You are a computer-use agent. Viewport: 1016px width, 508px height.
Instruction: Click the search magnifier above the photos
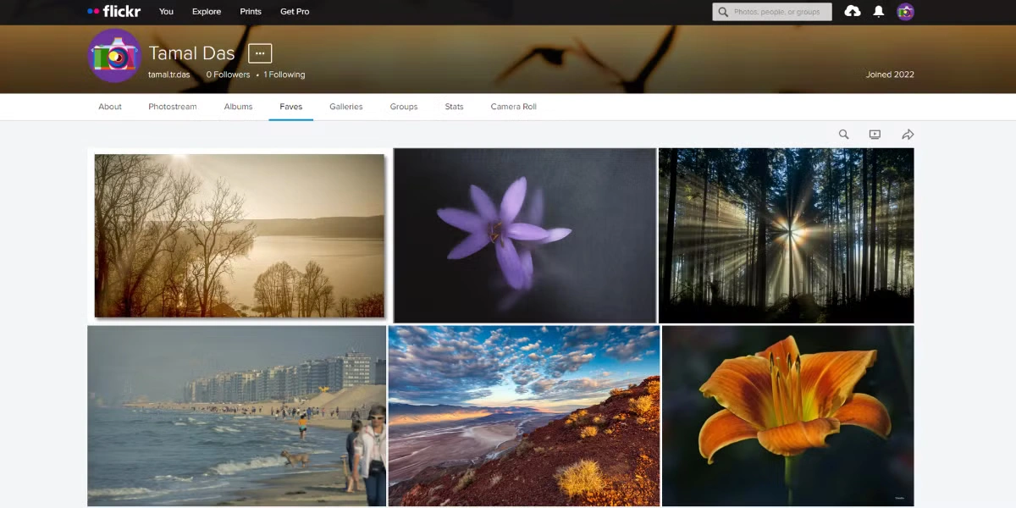click(843, 135)
